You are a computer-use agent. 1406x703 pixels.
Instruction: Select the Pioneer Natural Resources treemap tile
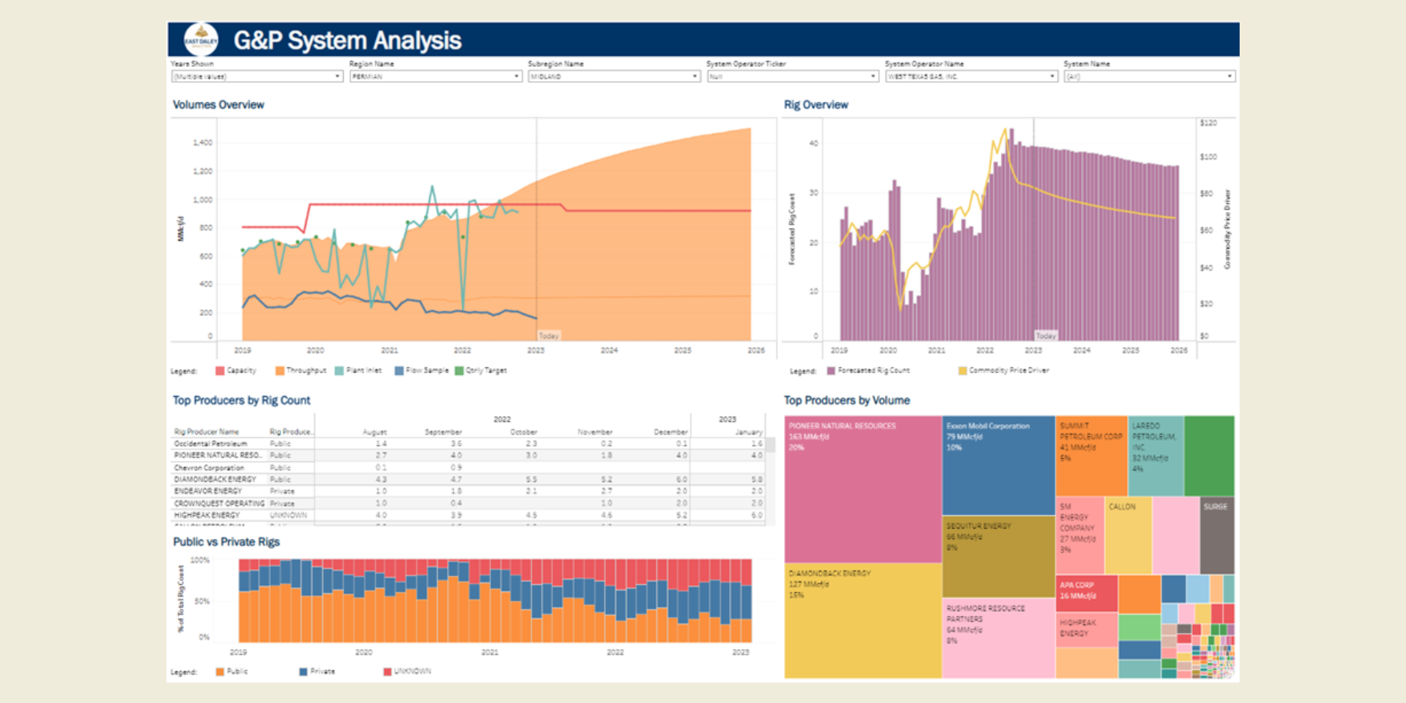click(x=863, y=488)
